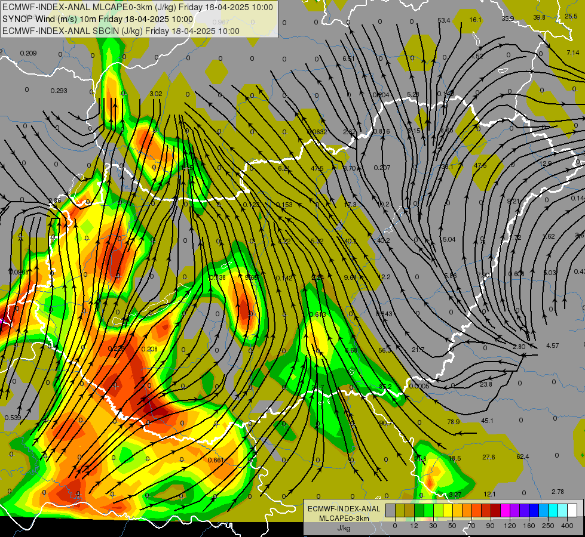Image resolution: width=585 pixels, height=537 pixels.
Task: Click the olive-yellow legend swatch above 0
Action: [x=400, y=510]
